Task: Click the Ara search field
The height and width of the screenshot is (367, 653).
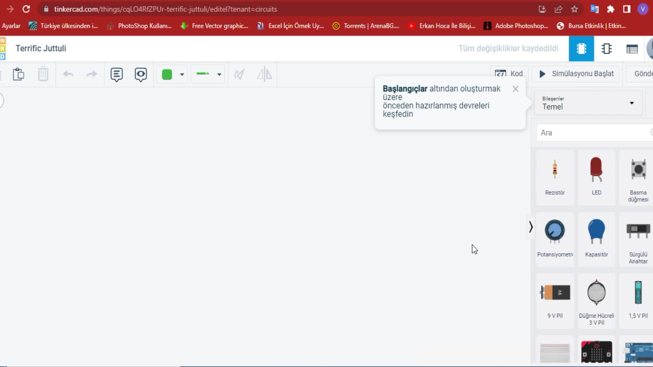Action: tap(592, 133)
